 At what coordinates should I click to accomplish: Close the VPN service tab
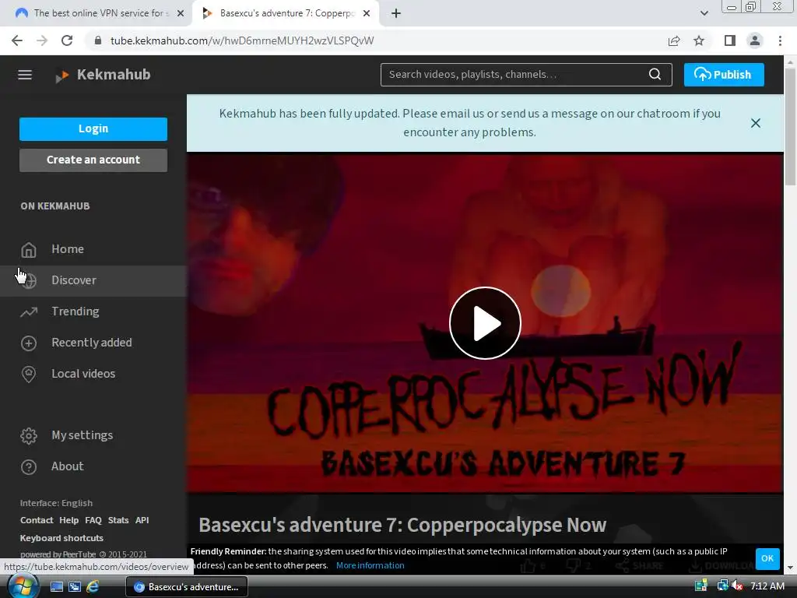(x=181, y=13)
